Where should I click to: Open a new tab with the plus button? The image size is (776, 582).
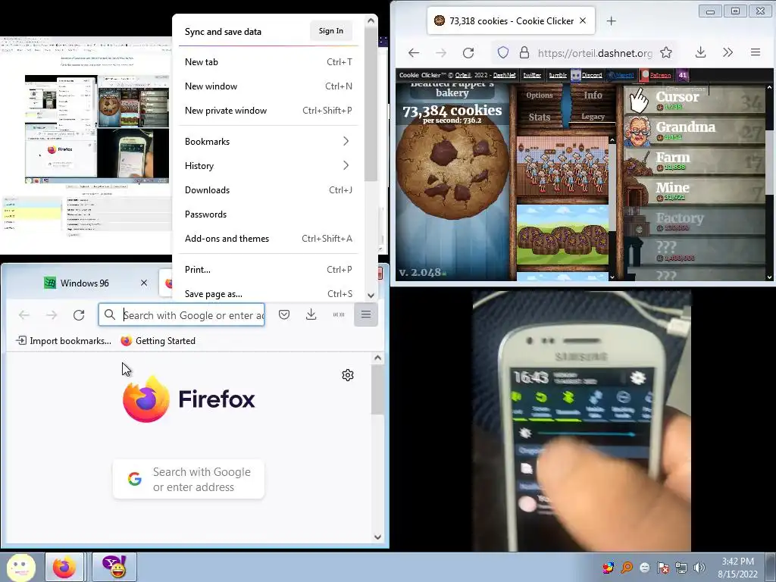[612, 20]
